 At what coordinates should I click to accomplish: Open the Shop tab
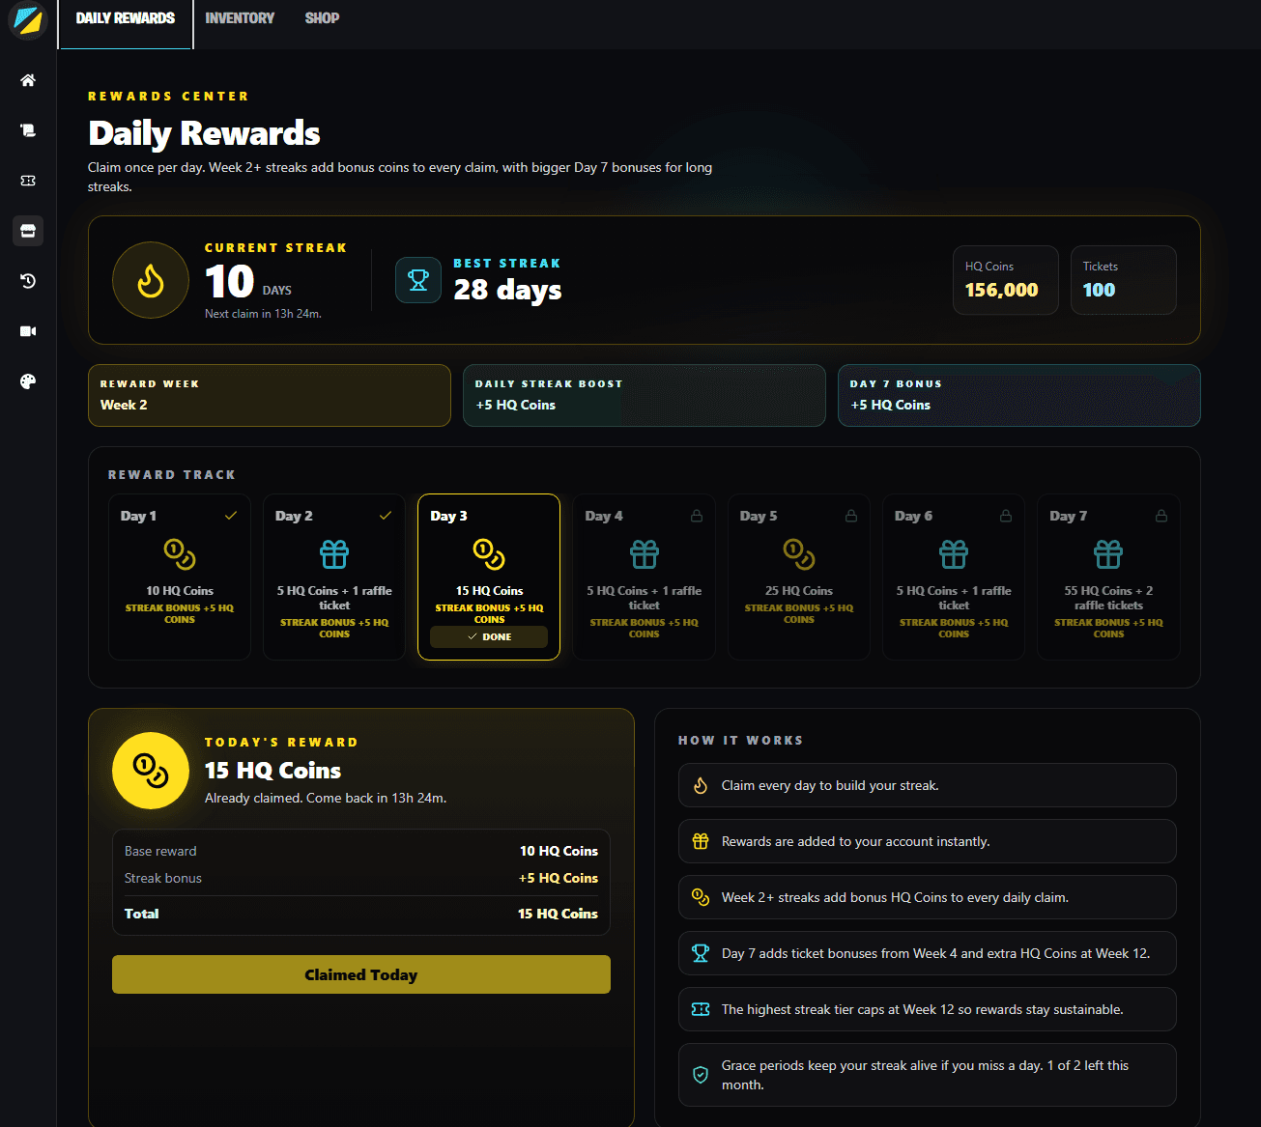(322, 18)
